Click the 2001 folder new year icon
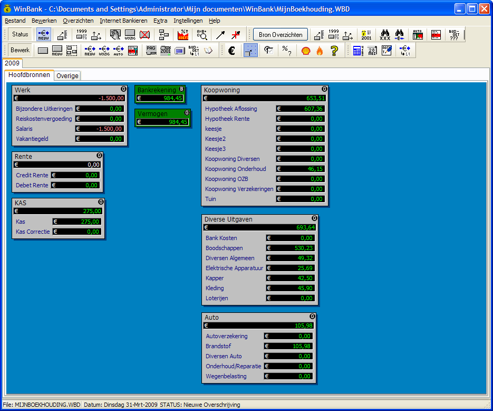The width and height of the screenshot is (493, 411). pos(166,50)
